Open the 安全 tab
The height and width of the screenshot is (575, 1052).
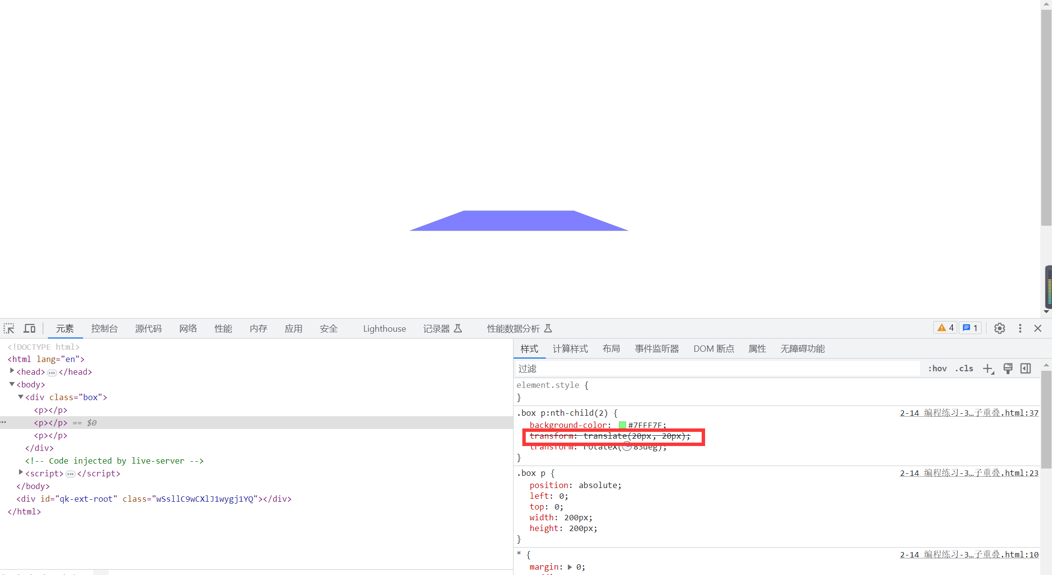329,328
